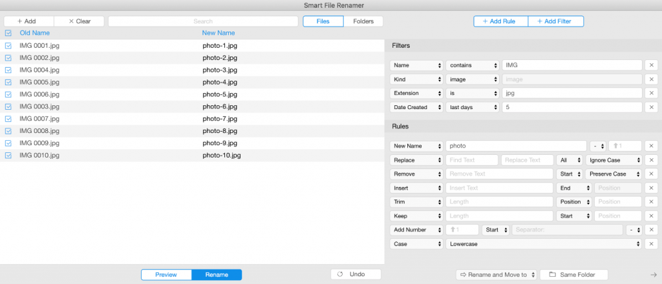Open the Lowercase case type dropdown

pyautogui.click(x=544, y=244)
